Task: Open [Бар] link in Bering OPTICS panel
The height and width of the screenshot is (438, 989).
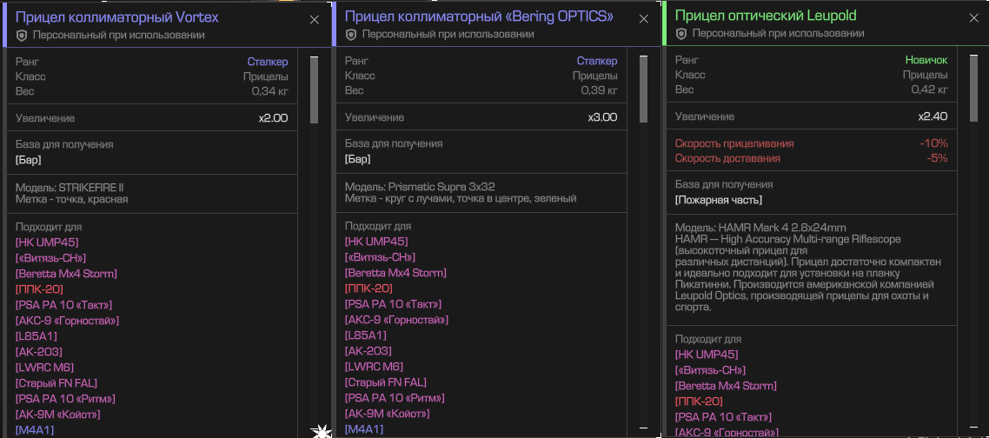Action: tap(358, 159)
